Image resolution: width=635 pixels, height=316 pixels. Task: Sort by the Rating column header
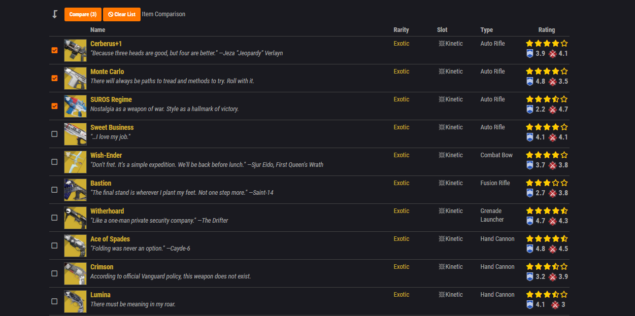(547, 30)
